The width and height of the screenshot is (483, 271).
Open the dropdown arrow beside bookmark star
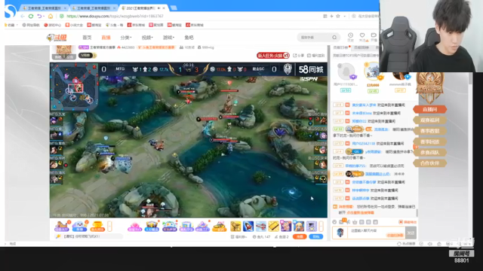pos(344,16)
